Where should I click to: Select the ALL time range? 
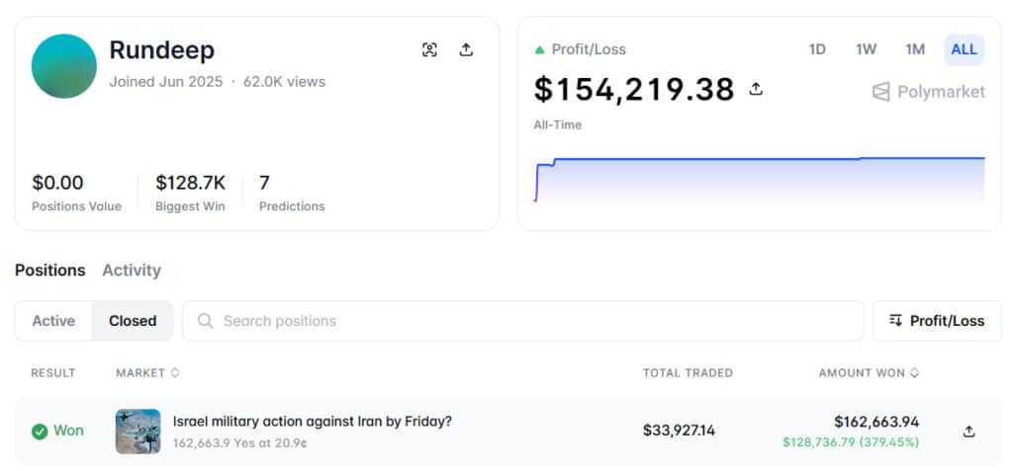point(964,49)
